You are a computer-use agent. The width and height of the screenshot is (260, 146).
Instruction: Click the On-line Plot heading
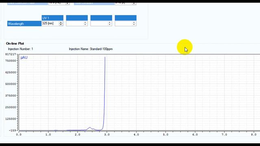point(15,43)
